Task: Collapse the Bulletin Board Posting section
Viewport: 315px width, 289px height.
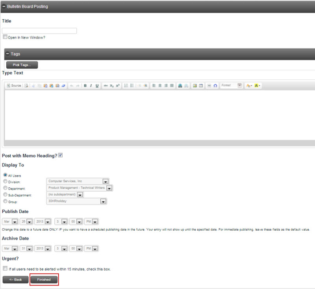Action: 4,7
